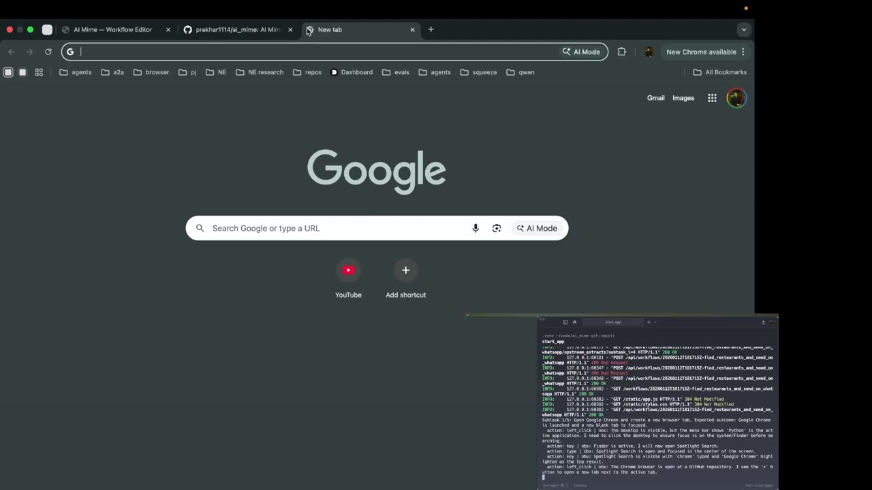The height and width of the screenshot is (490, 872).
Task: Open the Google account avatar on page
Action: pos(736,98)
